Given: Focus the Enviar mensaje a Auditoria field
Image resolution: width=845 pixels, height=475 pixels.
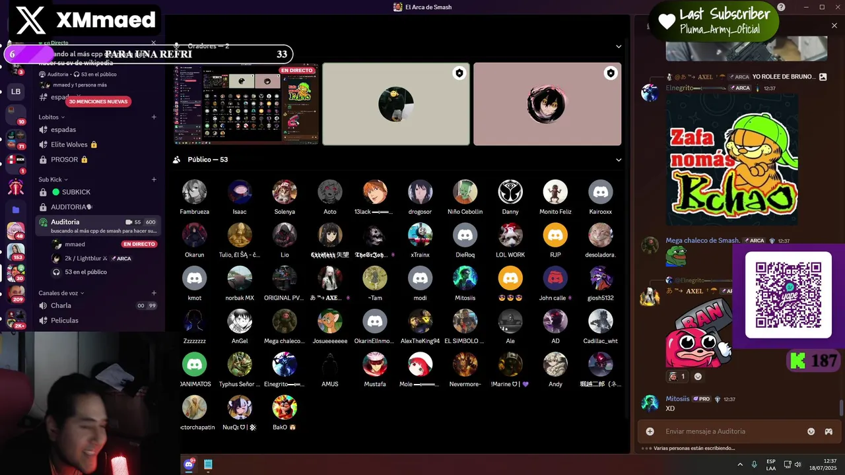Looking at the screenshot, I should (x=733, y=431).
